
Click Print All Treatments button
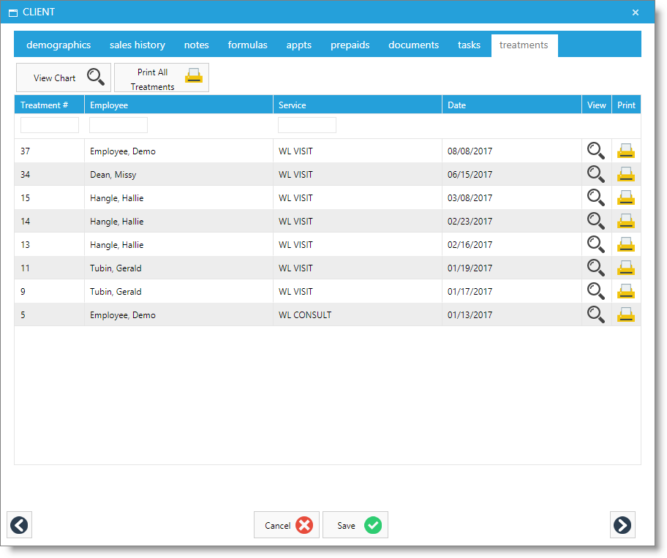[x=162, y=78]
